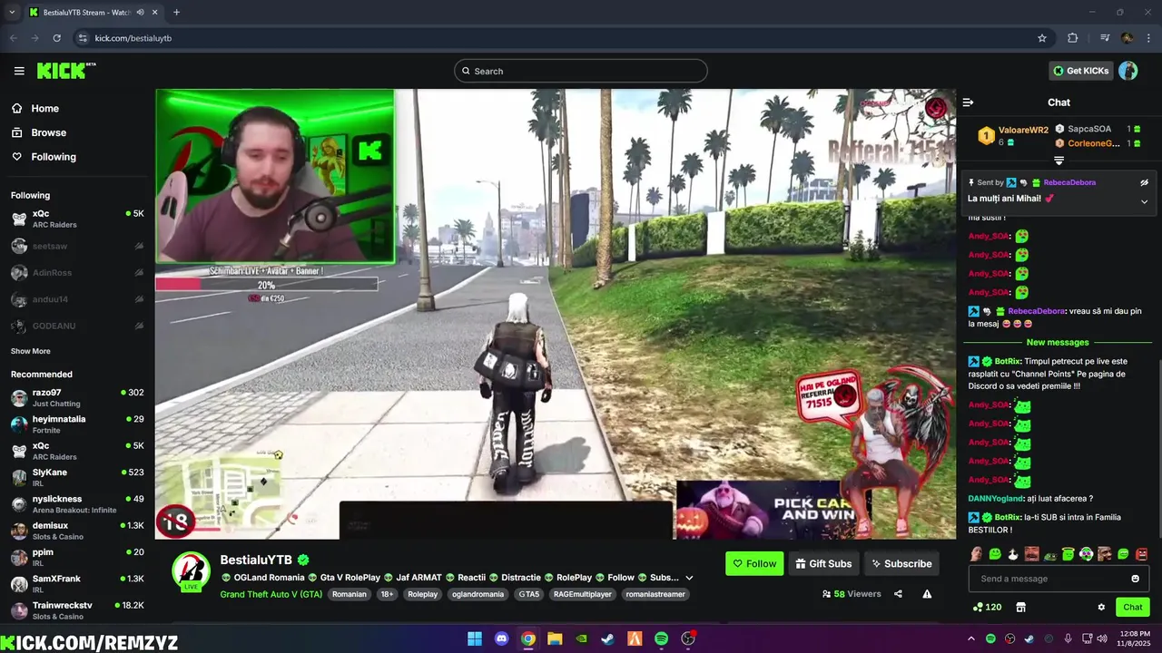This screenshot has height=653, width=1162.
Task: Expand the pinned message chevron
Action: pyautogui.click(x=1144, y=201)
